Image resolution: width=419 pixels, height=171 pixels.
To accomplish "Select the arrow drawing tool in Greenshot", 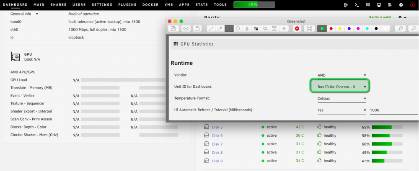I will click(x=220, y=28).
